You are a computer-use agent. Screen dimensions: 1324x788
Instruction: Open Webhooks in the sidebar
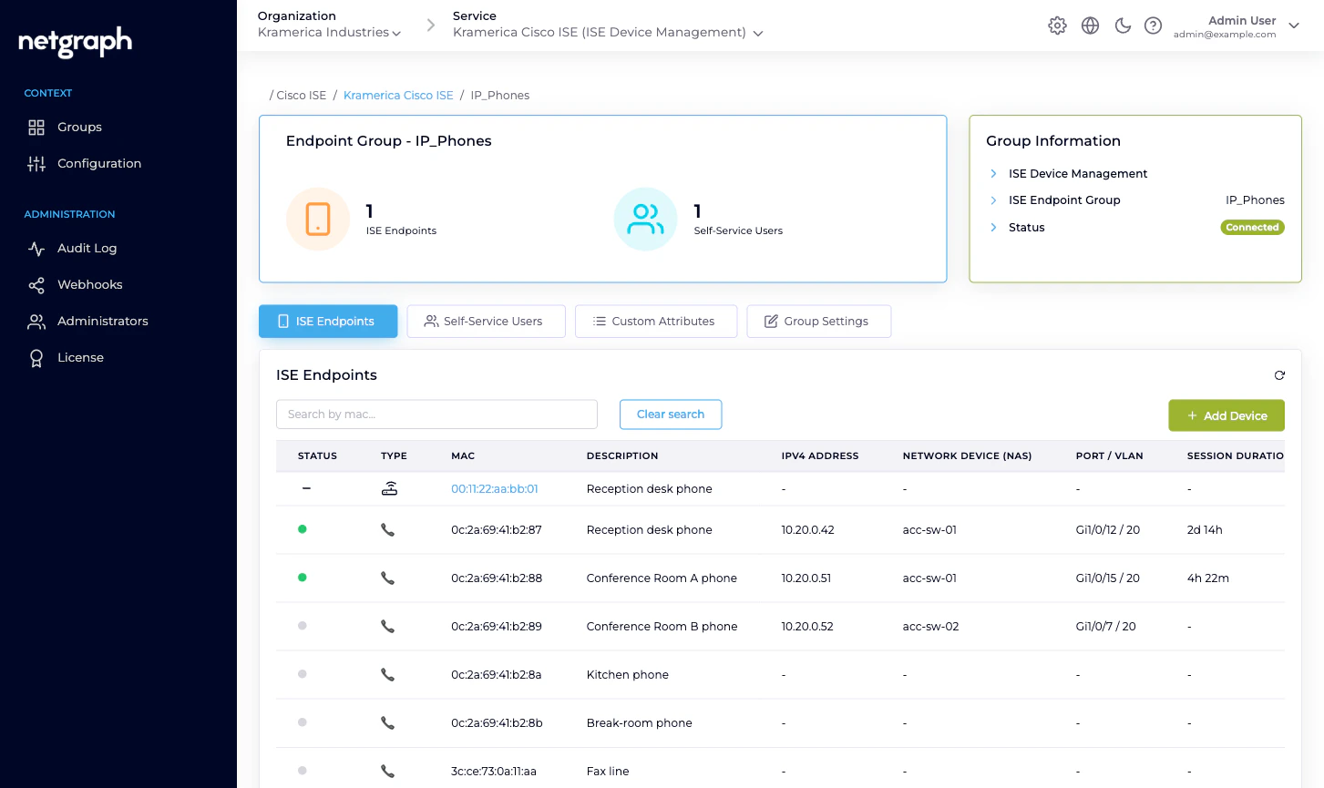[x=89, y=284]
